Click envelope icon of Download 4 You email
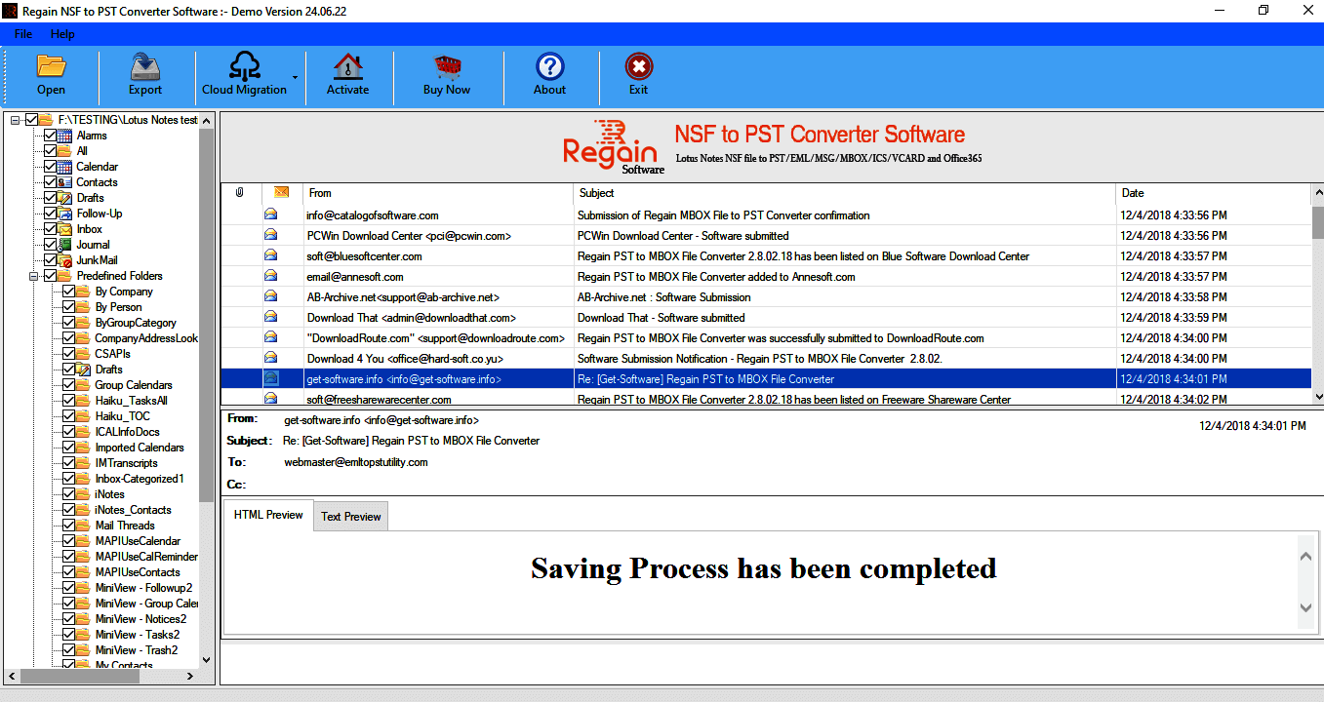 [x=270, y=358]
